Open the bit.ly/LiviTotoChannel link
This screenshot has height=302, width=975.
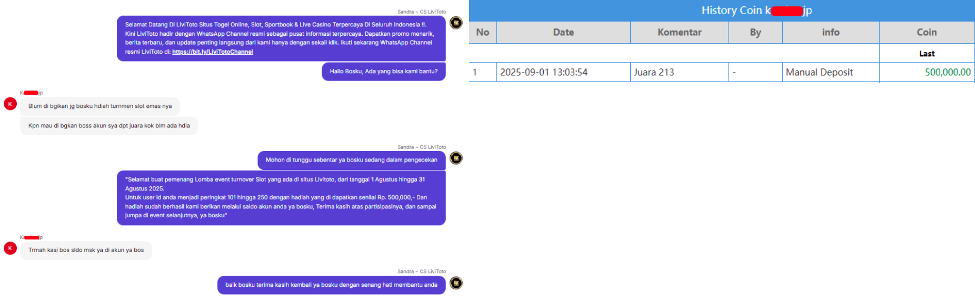(x=212, y=52)
